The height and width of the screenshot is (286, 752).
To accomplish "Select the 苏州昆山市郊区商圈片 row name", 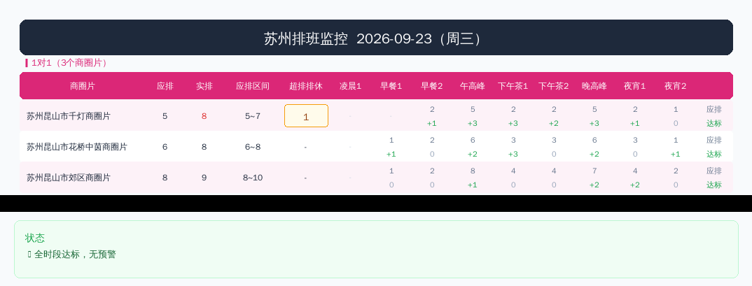I will (68, 178).
